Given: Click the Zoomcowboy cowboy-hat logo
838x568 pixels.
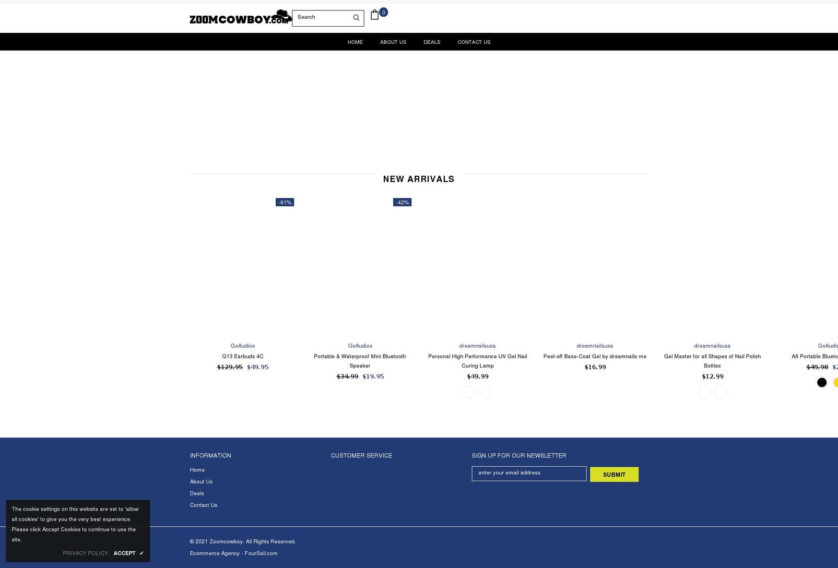Looking at the screenshot, I should tap(241, 17).
